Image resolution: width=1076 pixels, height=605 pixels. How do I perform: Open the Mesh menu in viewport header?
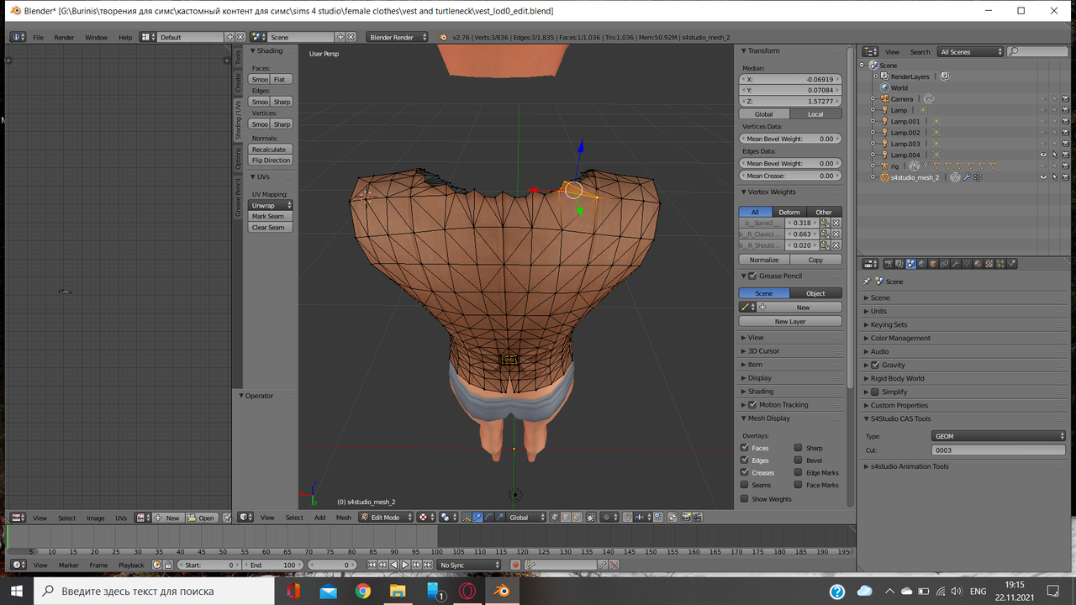pyautogui.click(x=343, y=518)
